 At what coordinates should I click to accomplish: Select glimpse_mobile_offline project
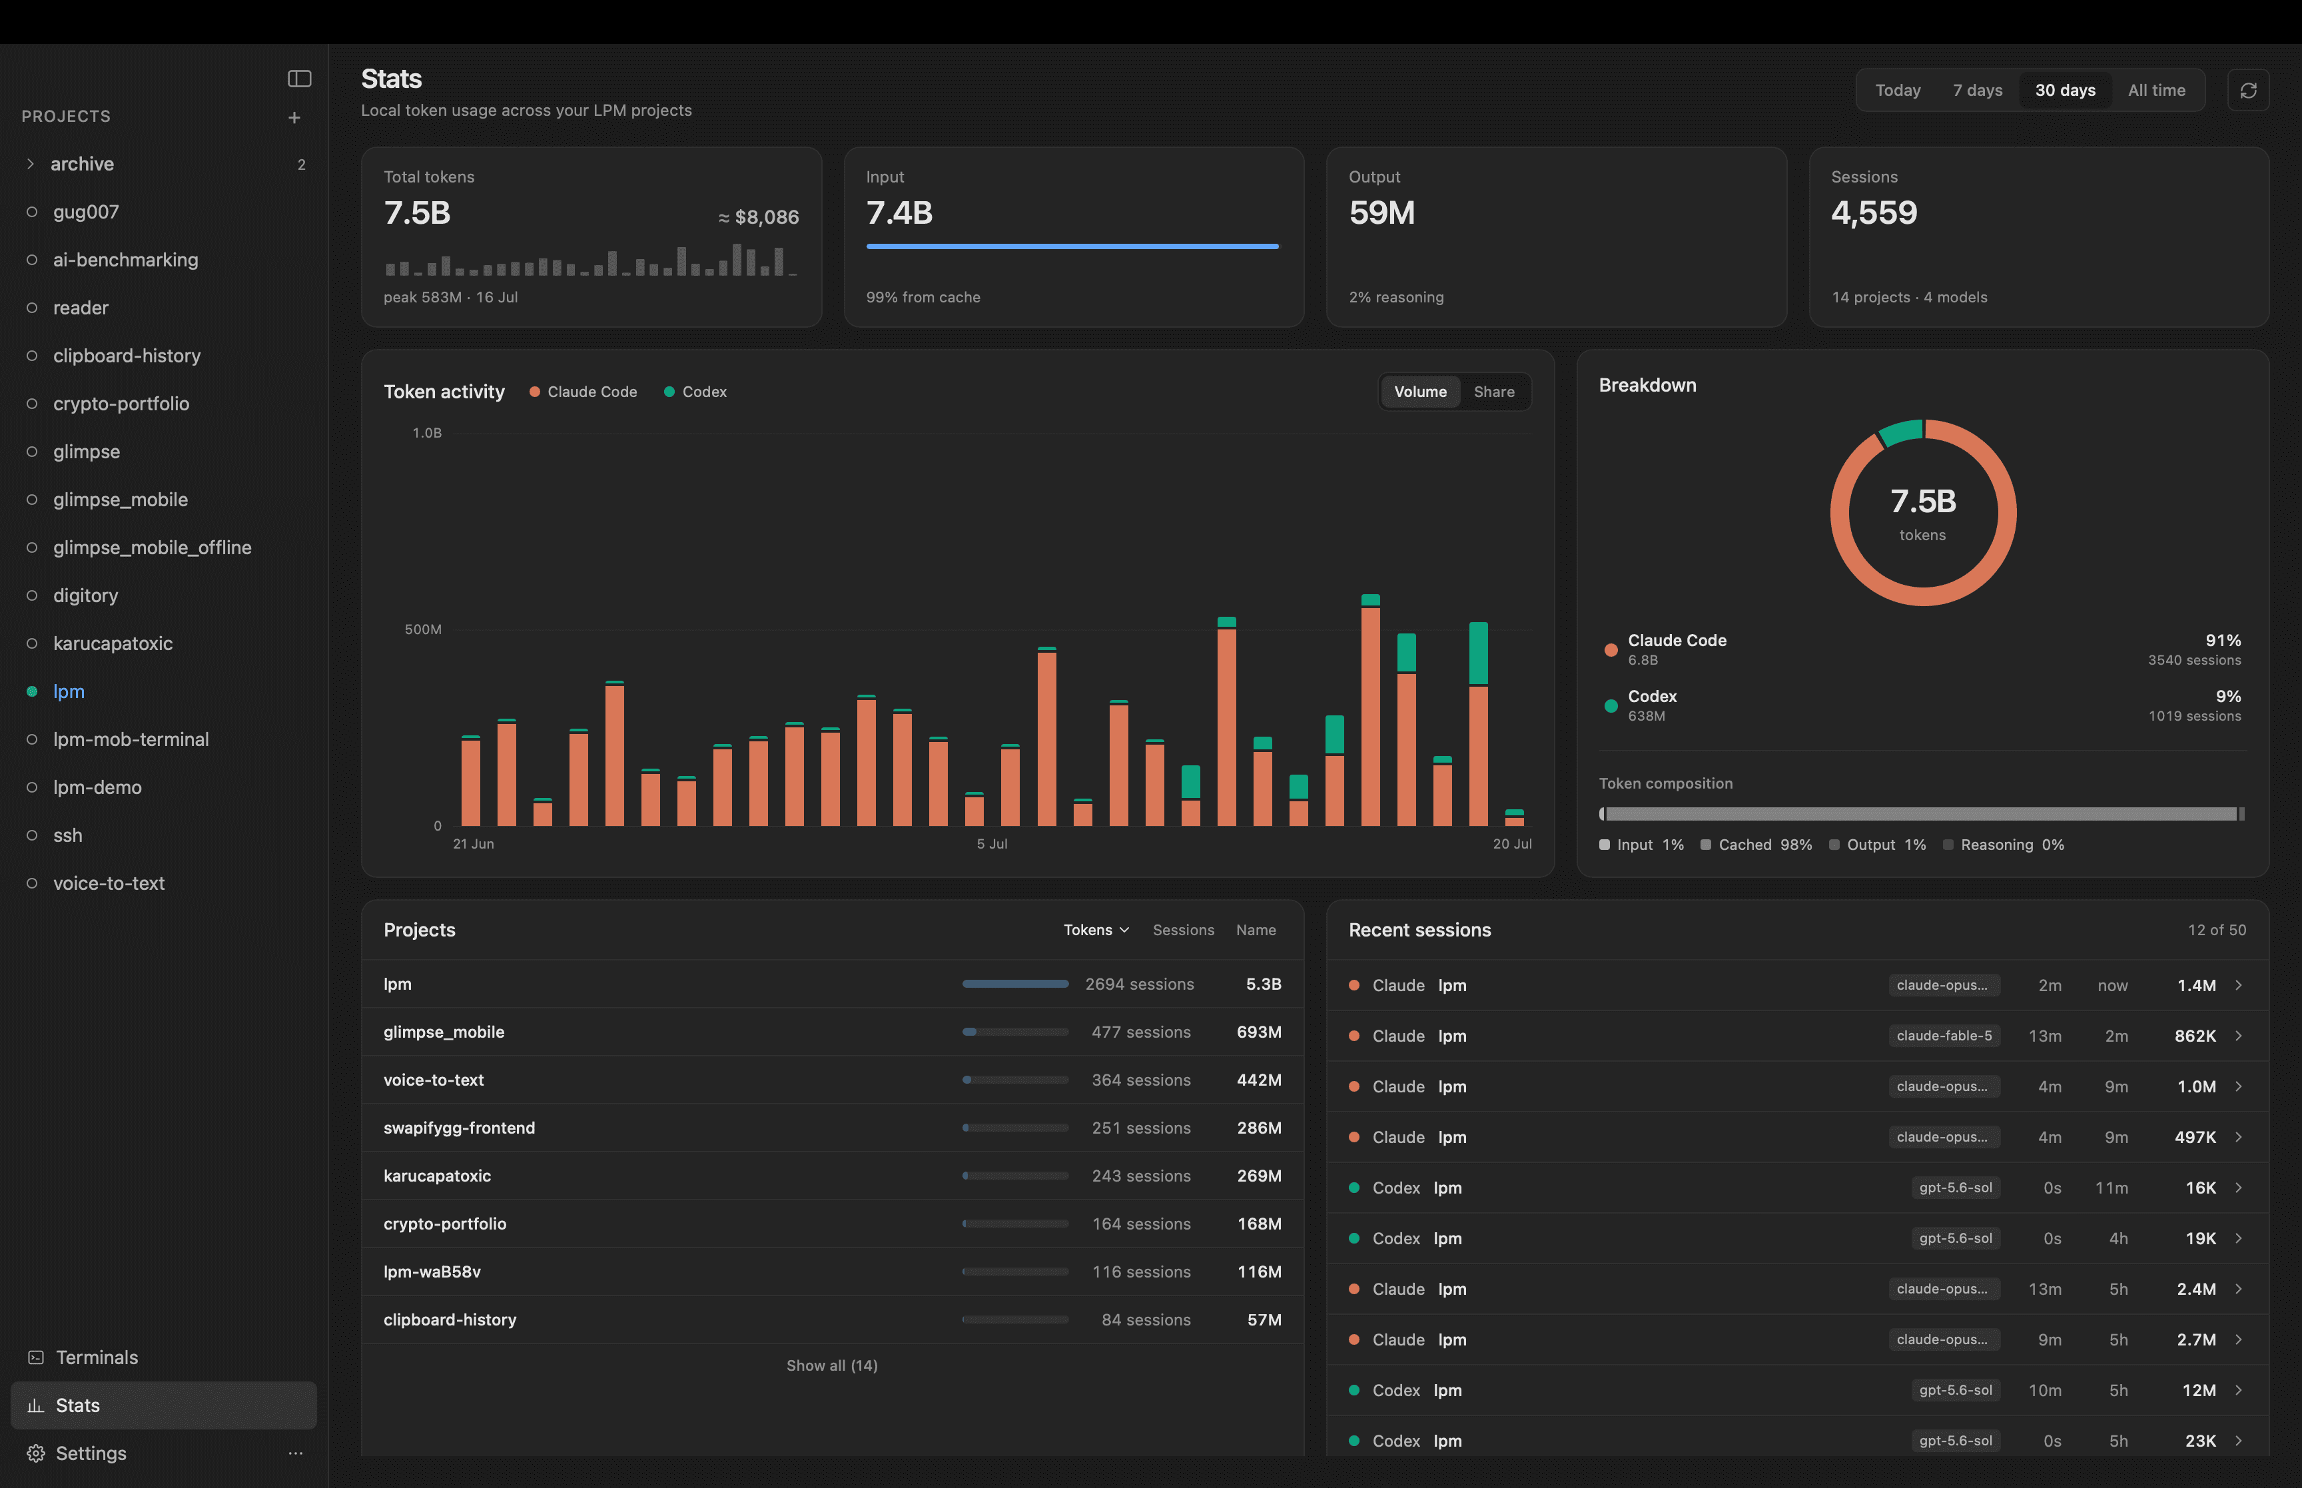click(165, 547)
